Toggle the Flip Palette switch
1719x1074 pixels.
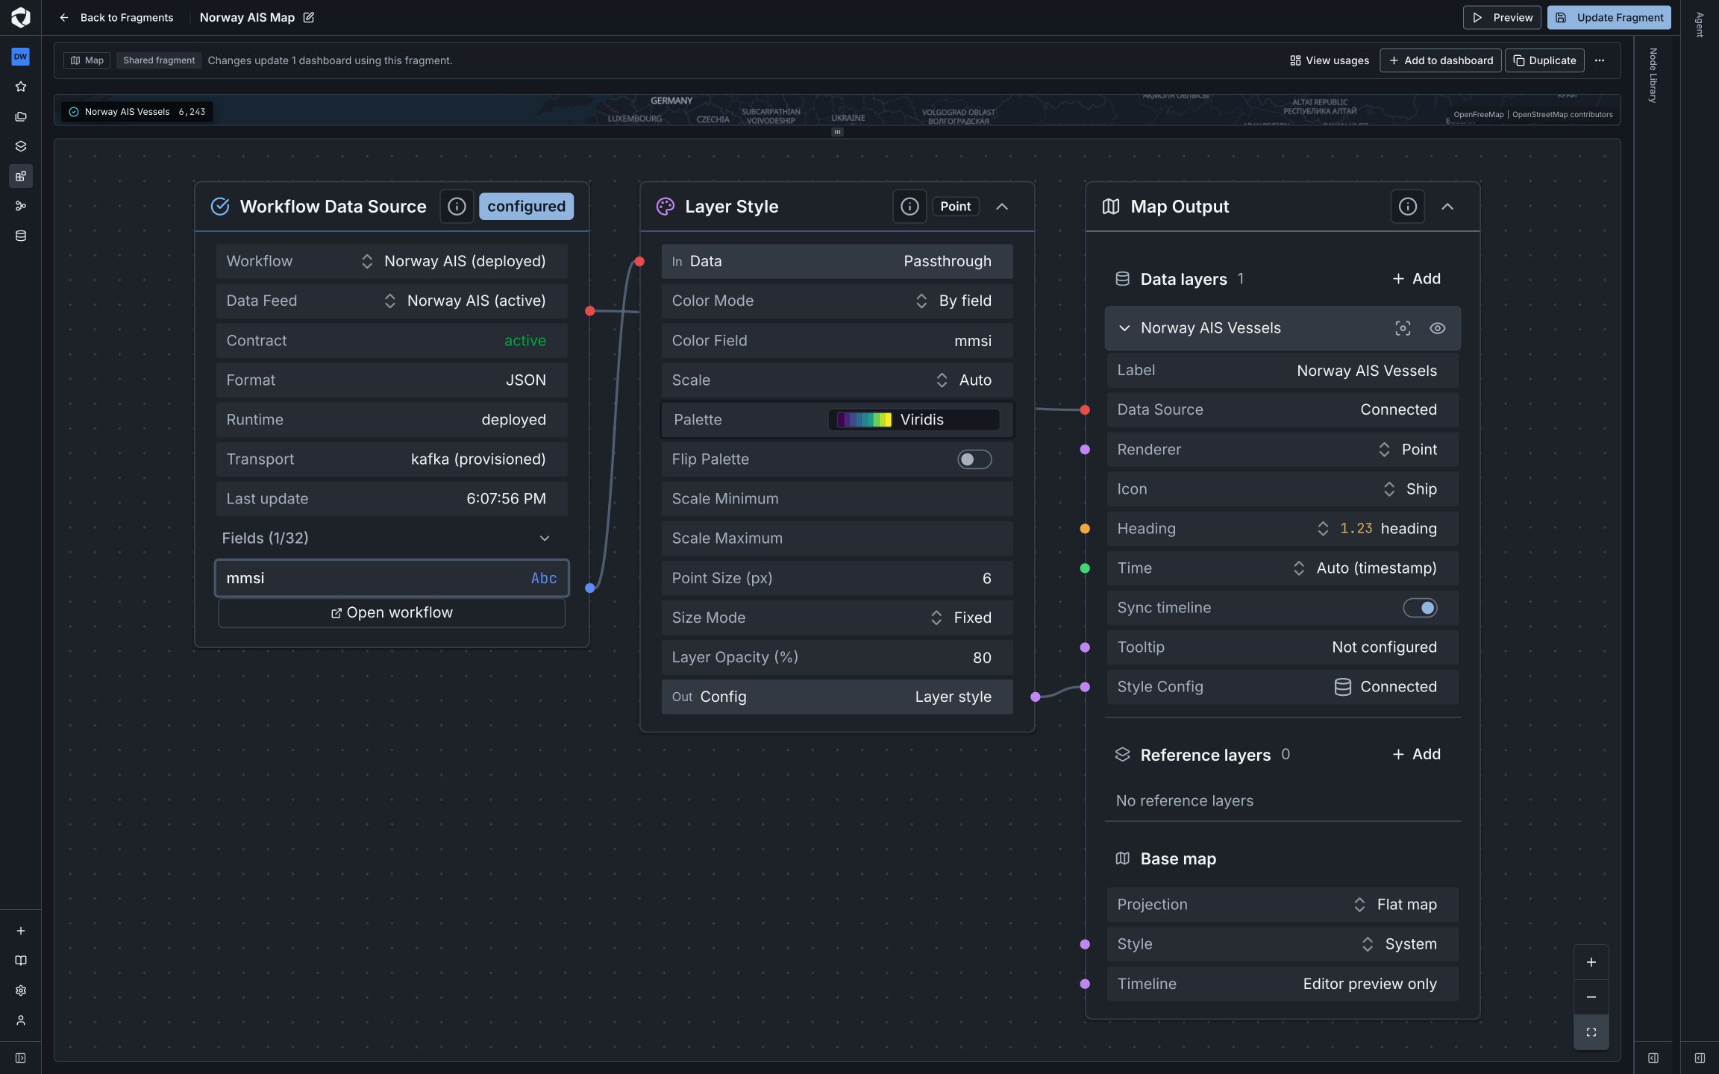point(974,459)
